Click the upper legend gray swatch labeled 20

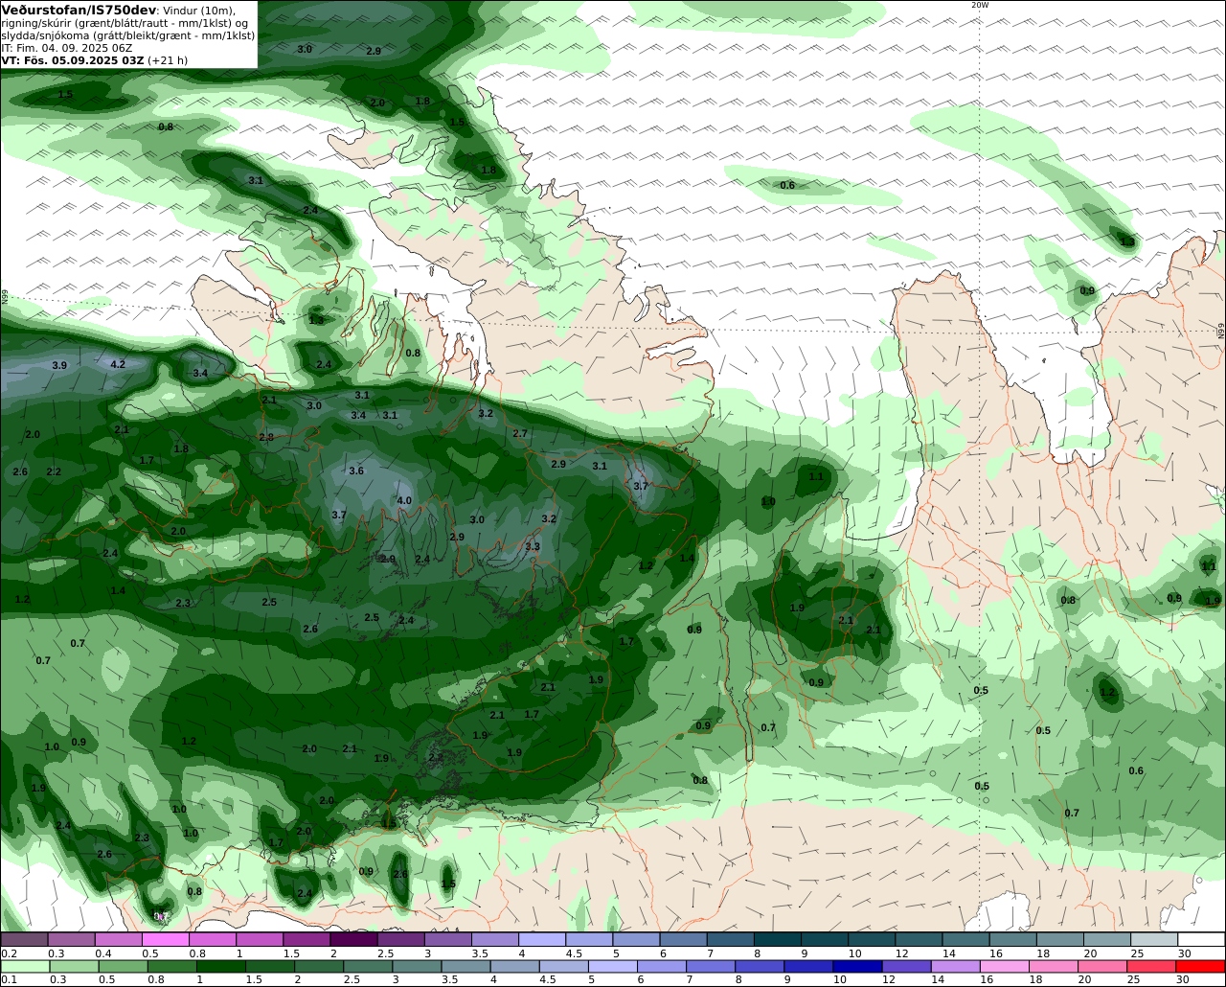click(1107, 939)
